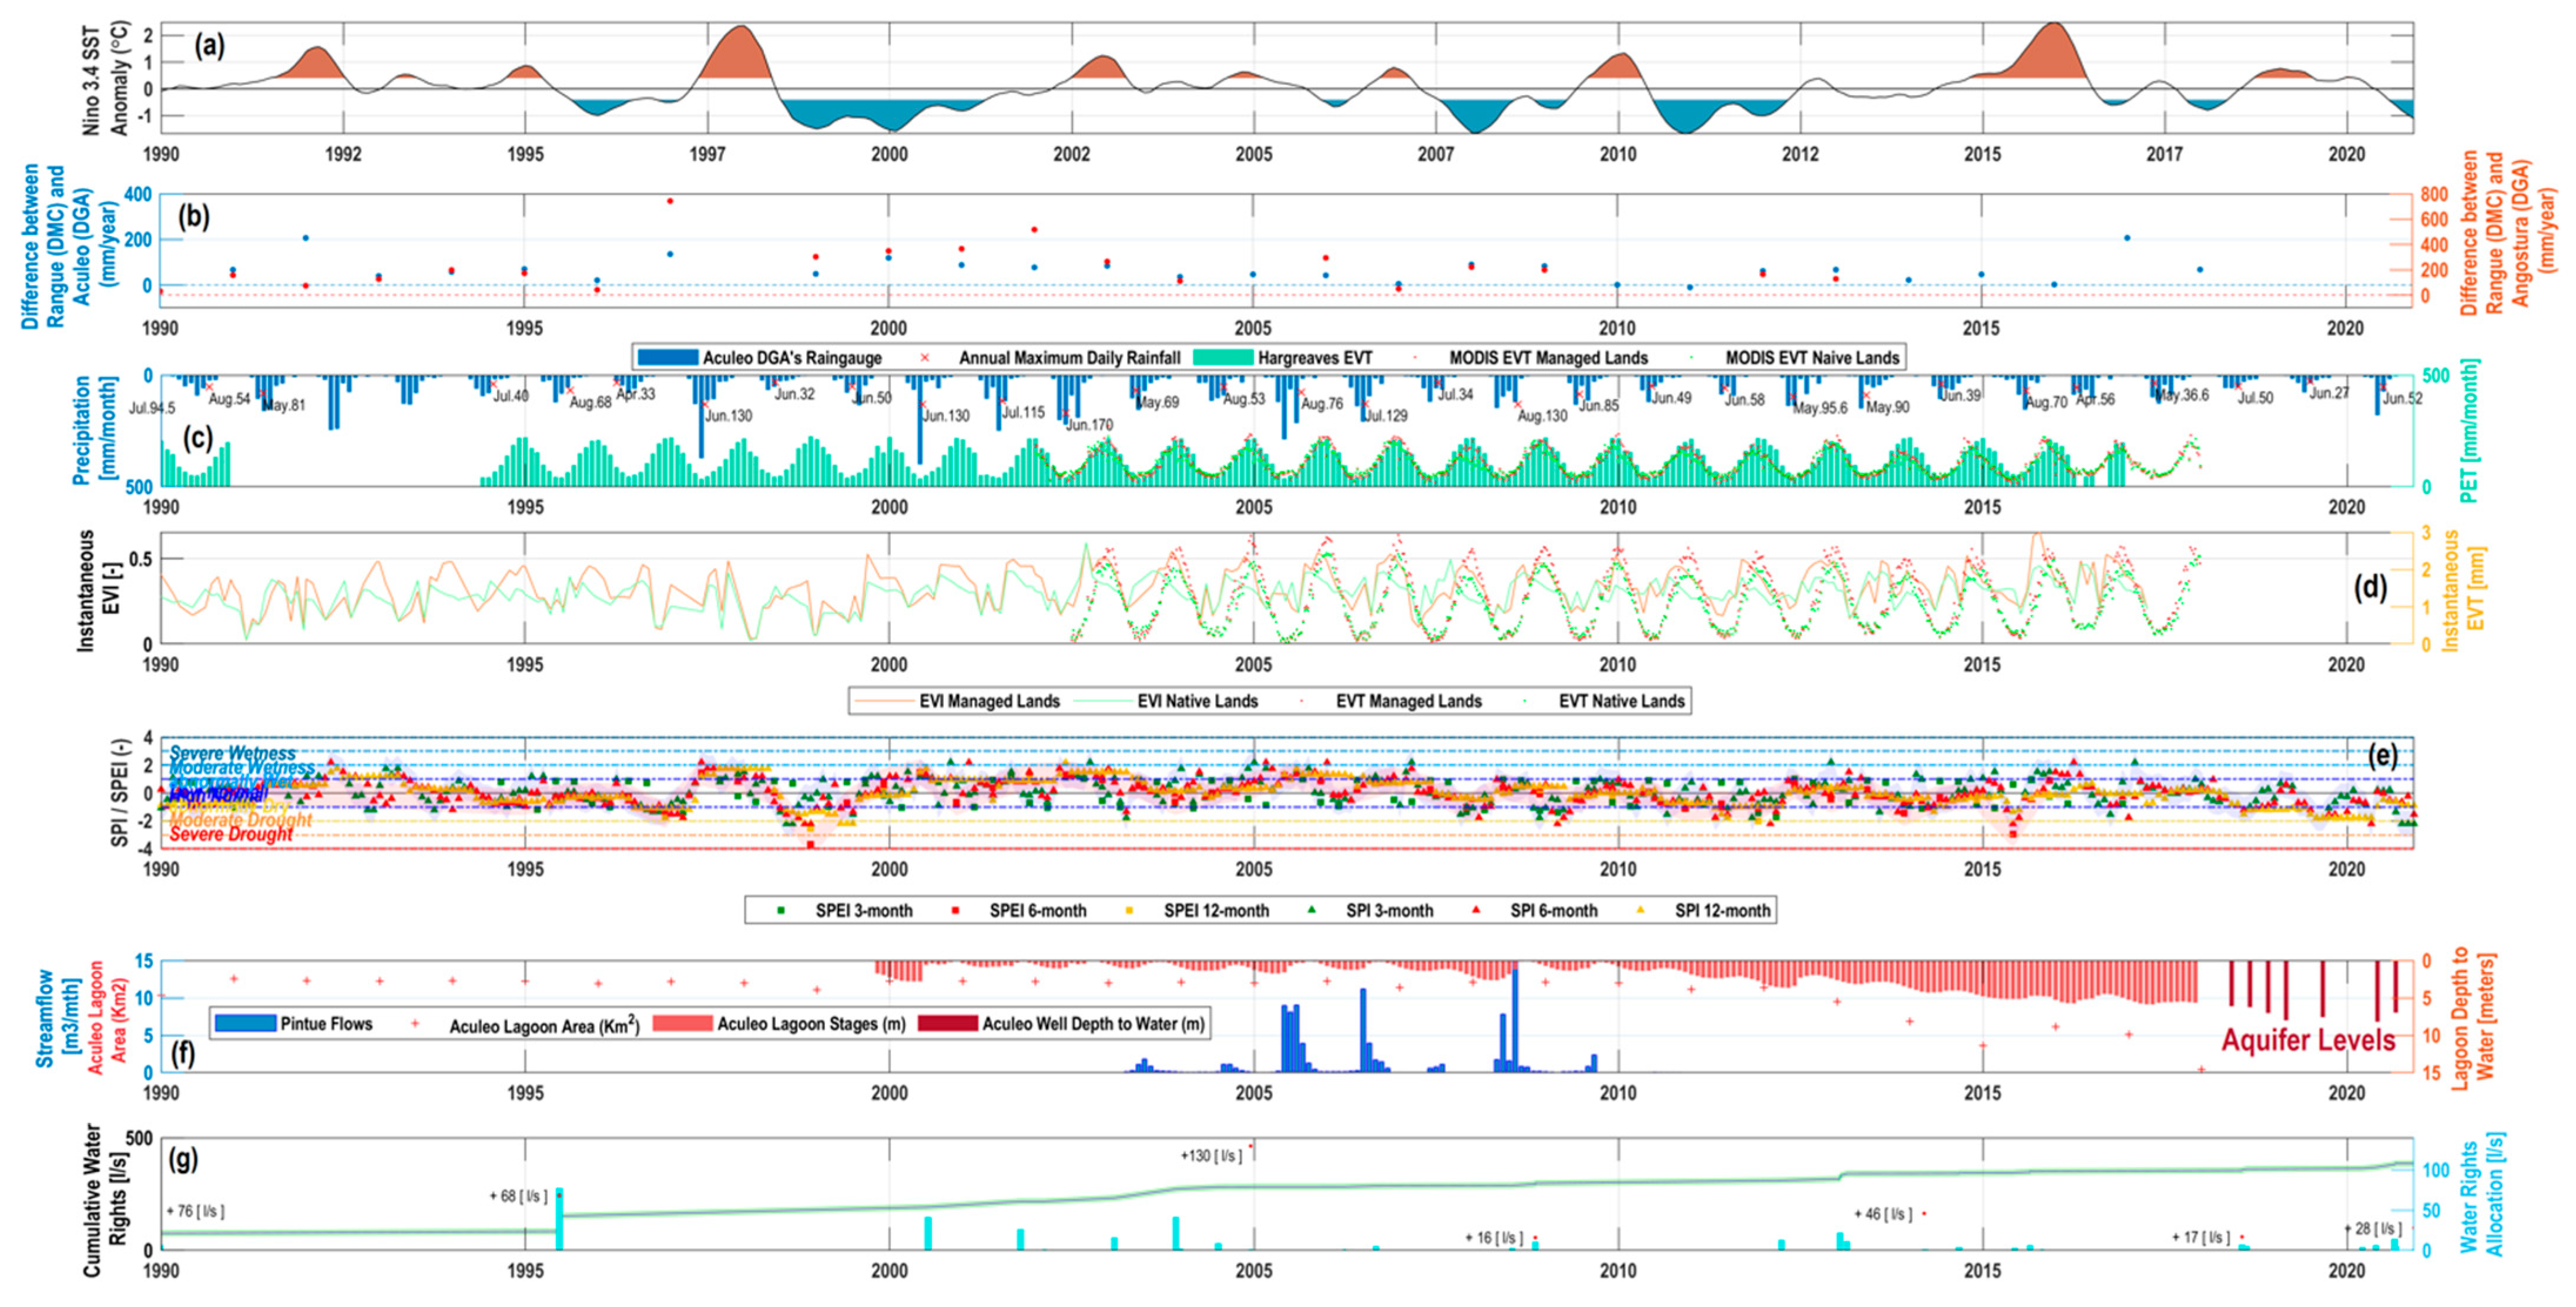
Task: Select the Aculeo Lagoon Area plus marker legend
Action: pos(415,1024)
